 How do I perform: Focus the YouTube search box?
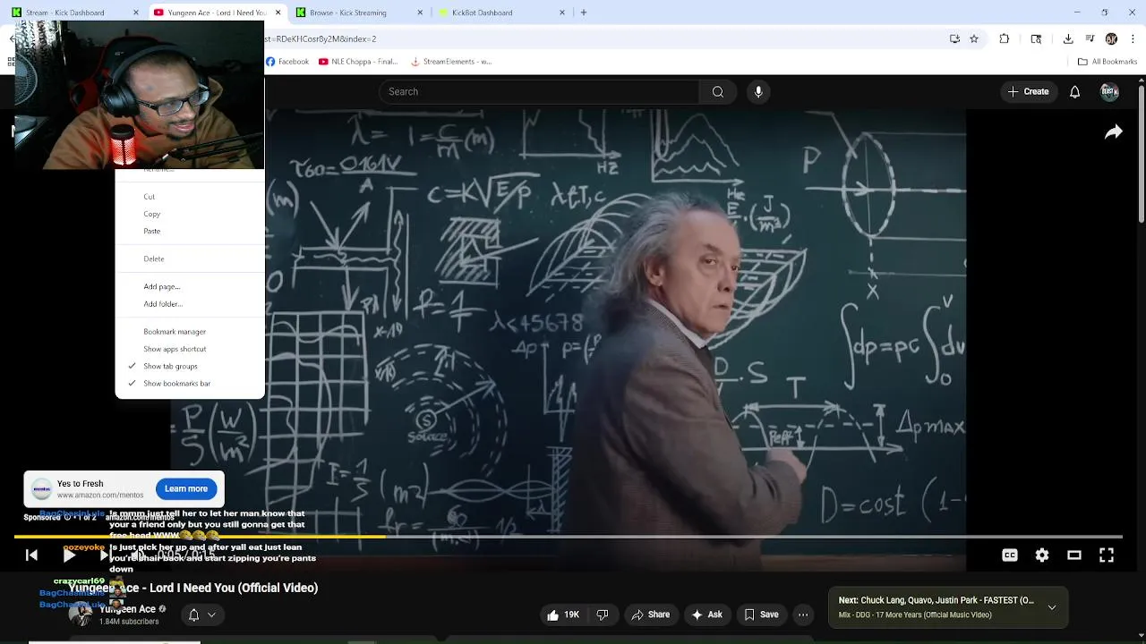tap(539, 91)
